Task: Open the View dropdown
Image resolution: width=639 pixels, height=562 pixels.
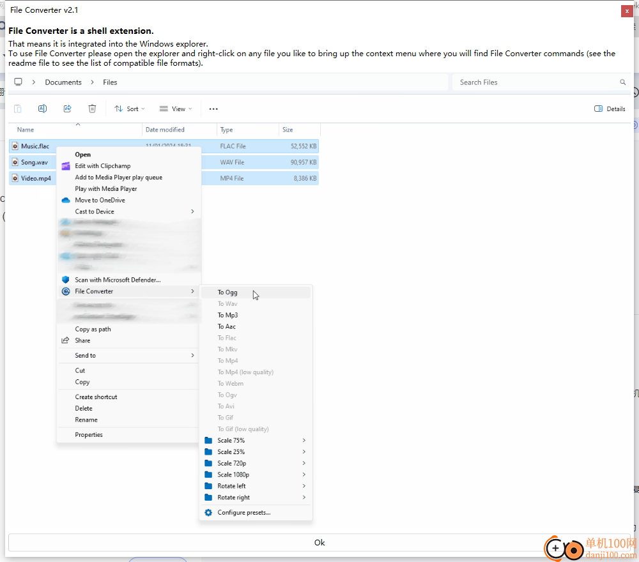Action: (176, 109)
